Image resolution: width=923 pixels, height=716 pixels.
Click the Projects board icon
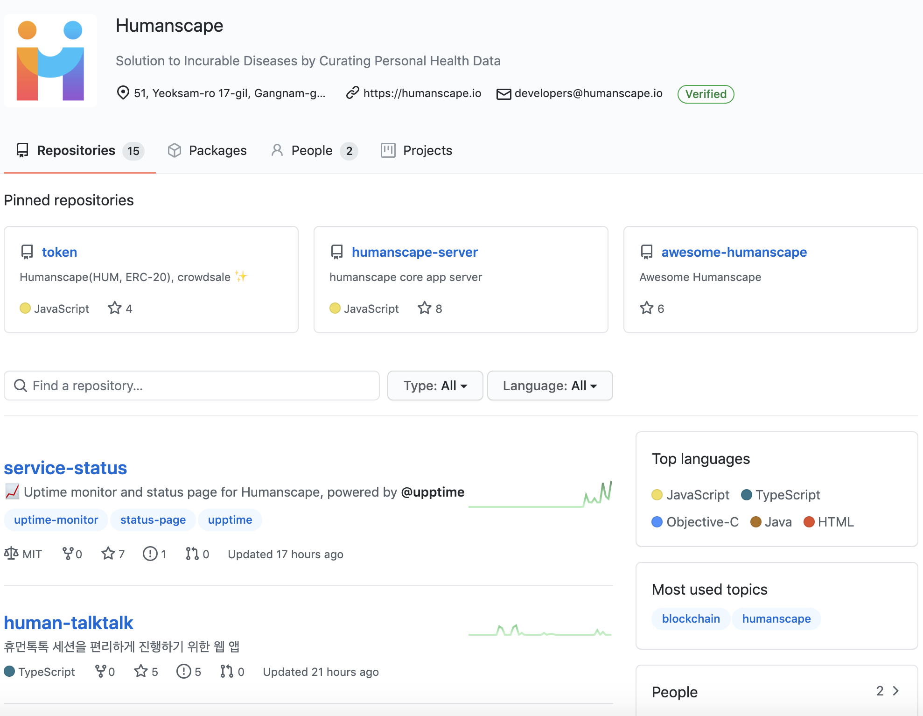pyautogui.click(x=388, y=150)
